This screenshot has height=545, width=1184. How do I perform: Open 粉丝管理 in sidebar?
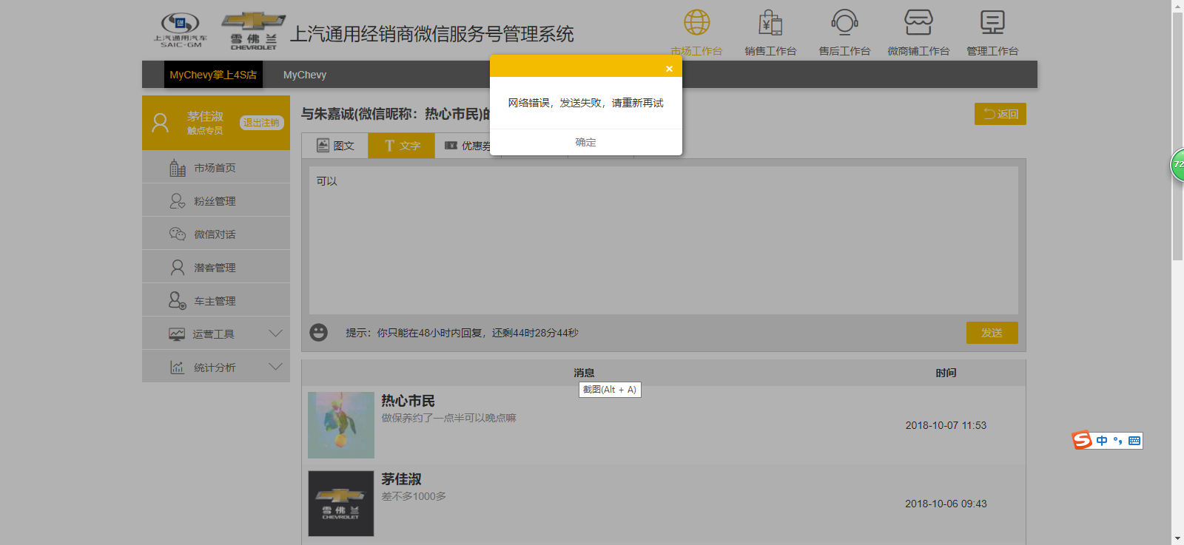point(216,201)
